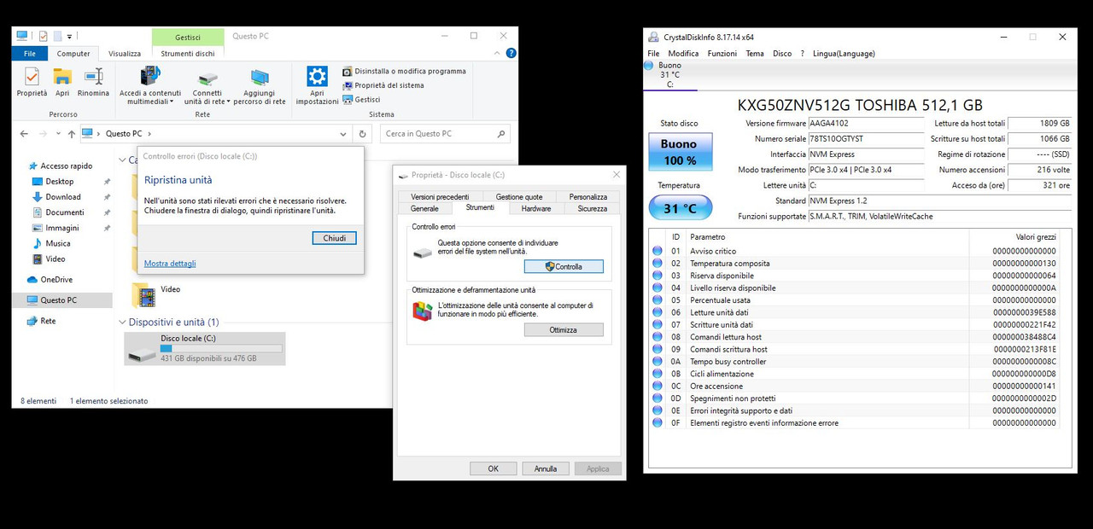This screenshot has height=529, width=1093.
Task: Open the File tab in Explorer
Action: tap(30, 53)
